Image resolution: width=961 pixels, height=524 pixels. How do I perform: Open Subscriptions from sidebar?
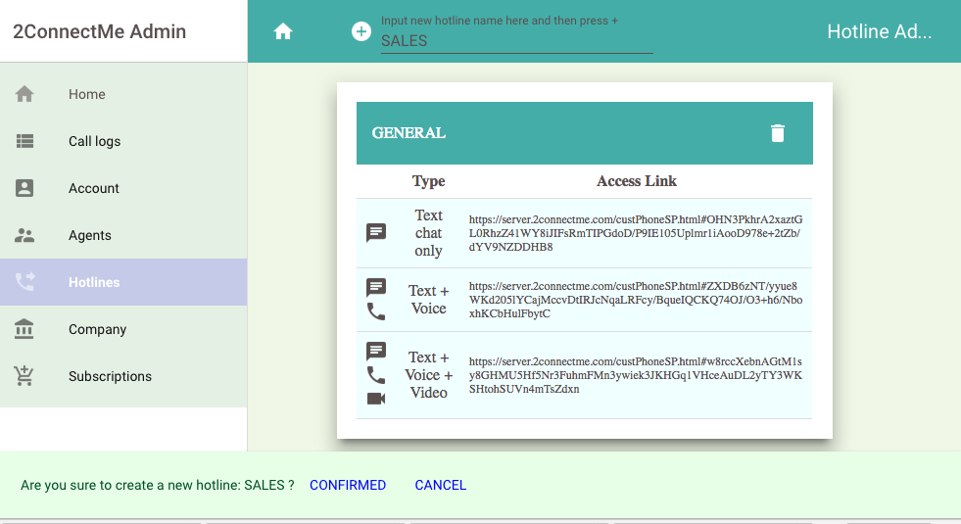110,376
